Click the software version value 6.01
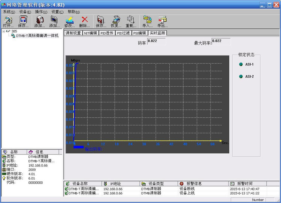Viewport: 281px width, 203px height. 31,178
